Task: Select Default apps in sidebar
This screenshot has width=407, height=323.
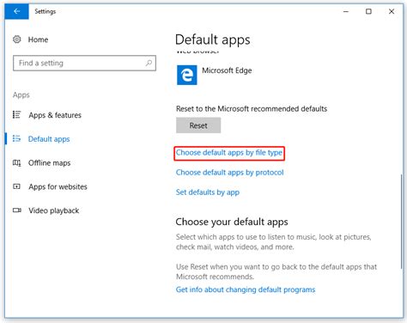Action: click(x=49, y=139)
